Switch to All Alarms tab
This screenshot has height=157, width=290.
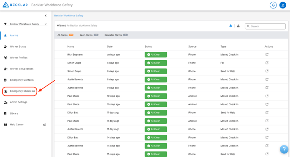[x=65, y=35]
